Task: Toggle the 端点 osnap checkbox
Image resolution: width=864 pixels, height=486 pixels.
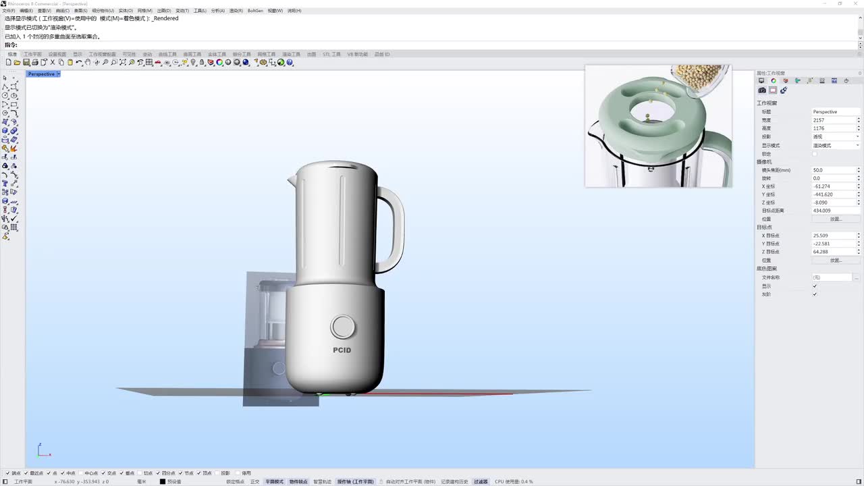Action: click(7, 473)
